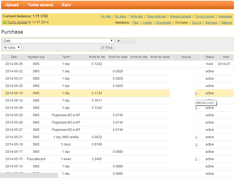Open the My sites link

click(x=121, y=16)
